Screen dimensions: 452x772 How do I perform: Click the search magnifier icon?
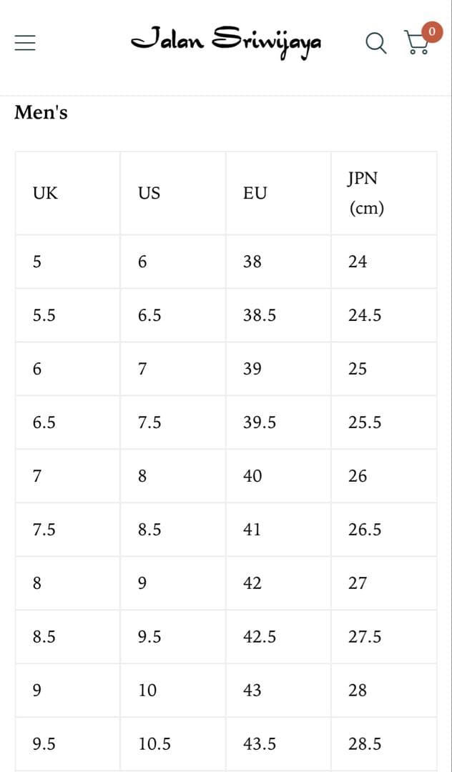(x=375, y=43)
